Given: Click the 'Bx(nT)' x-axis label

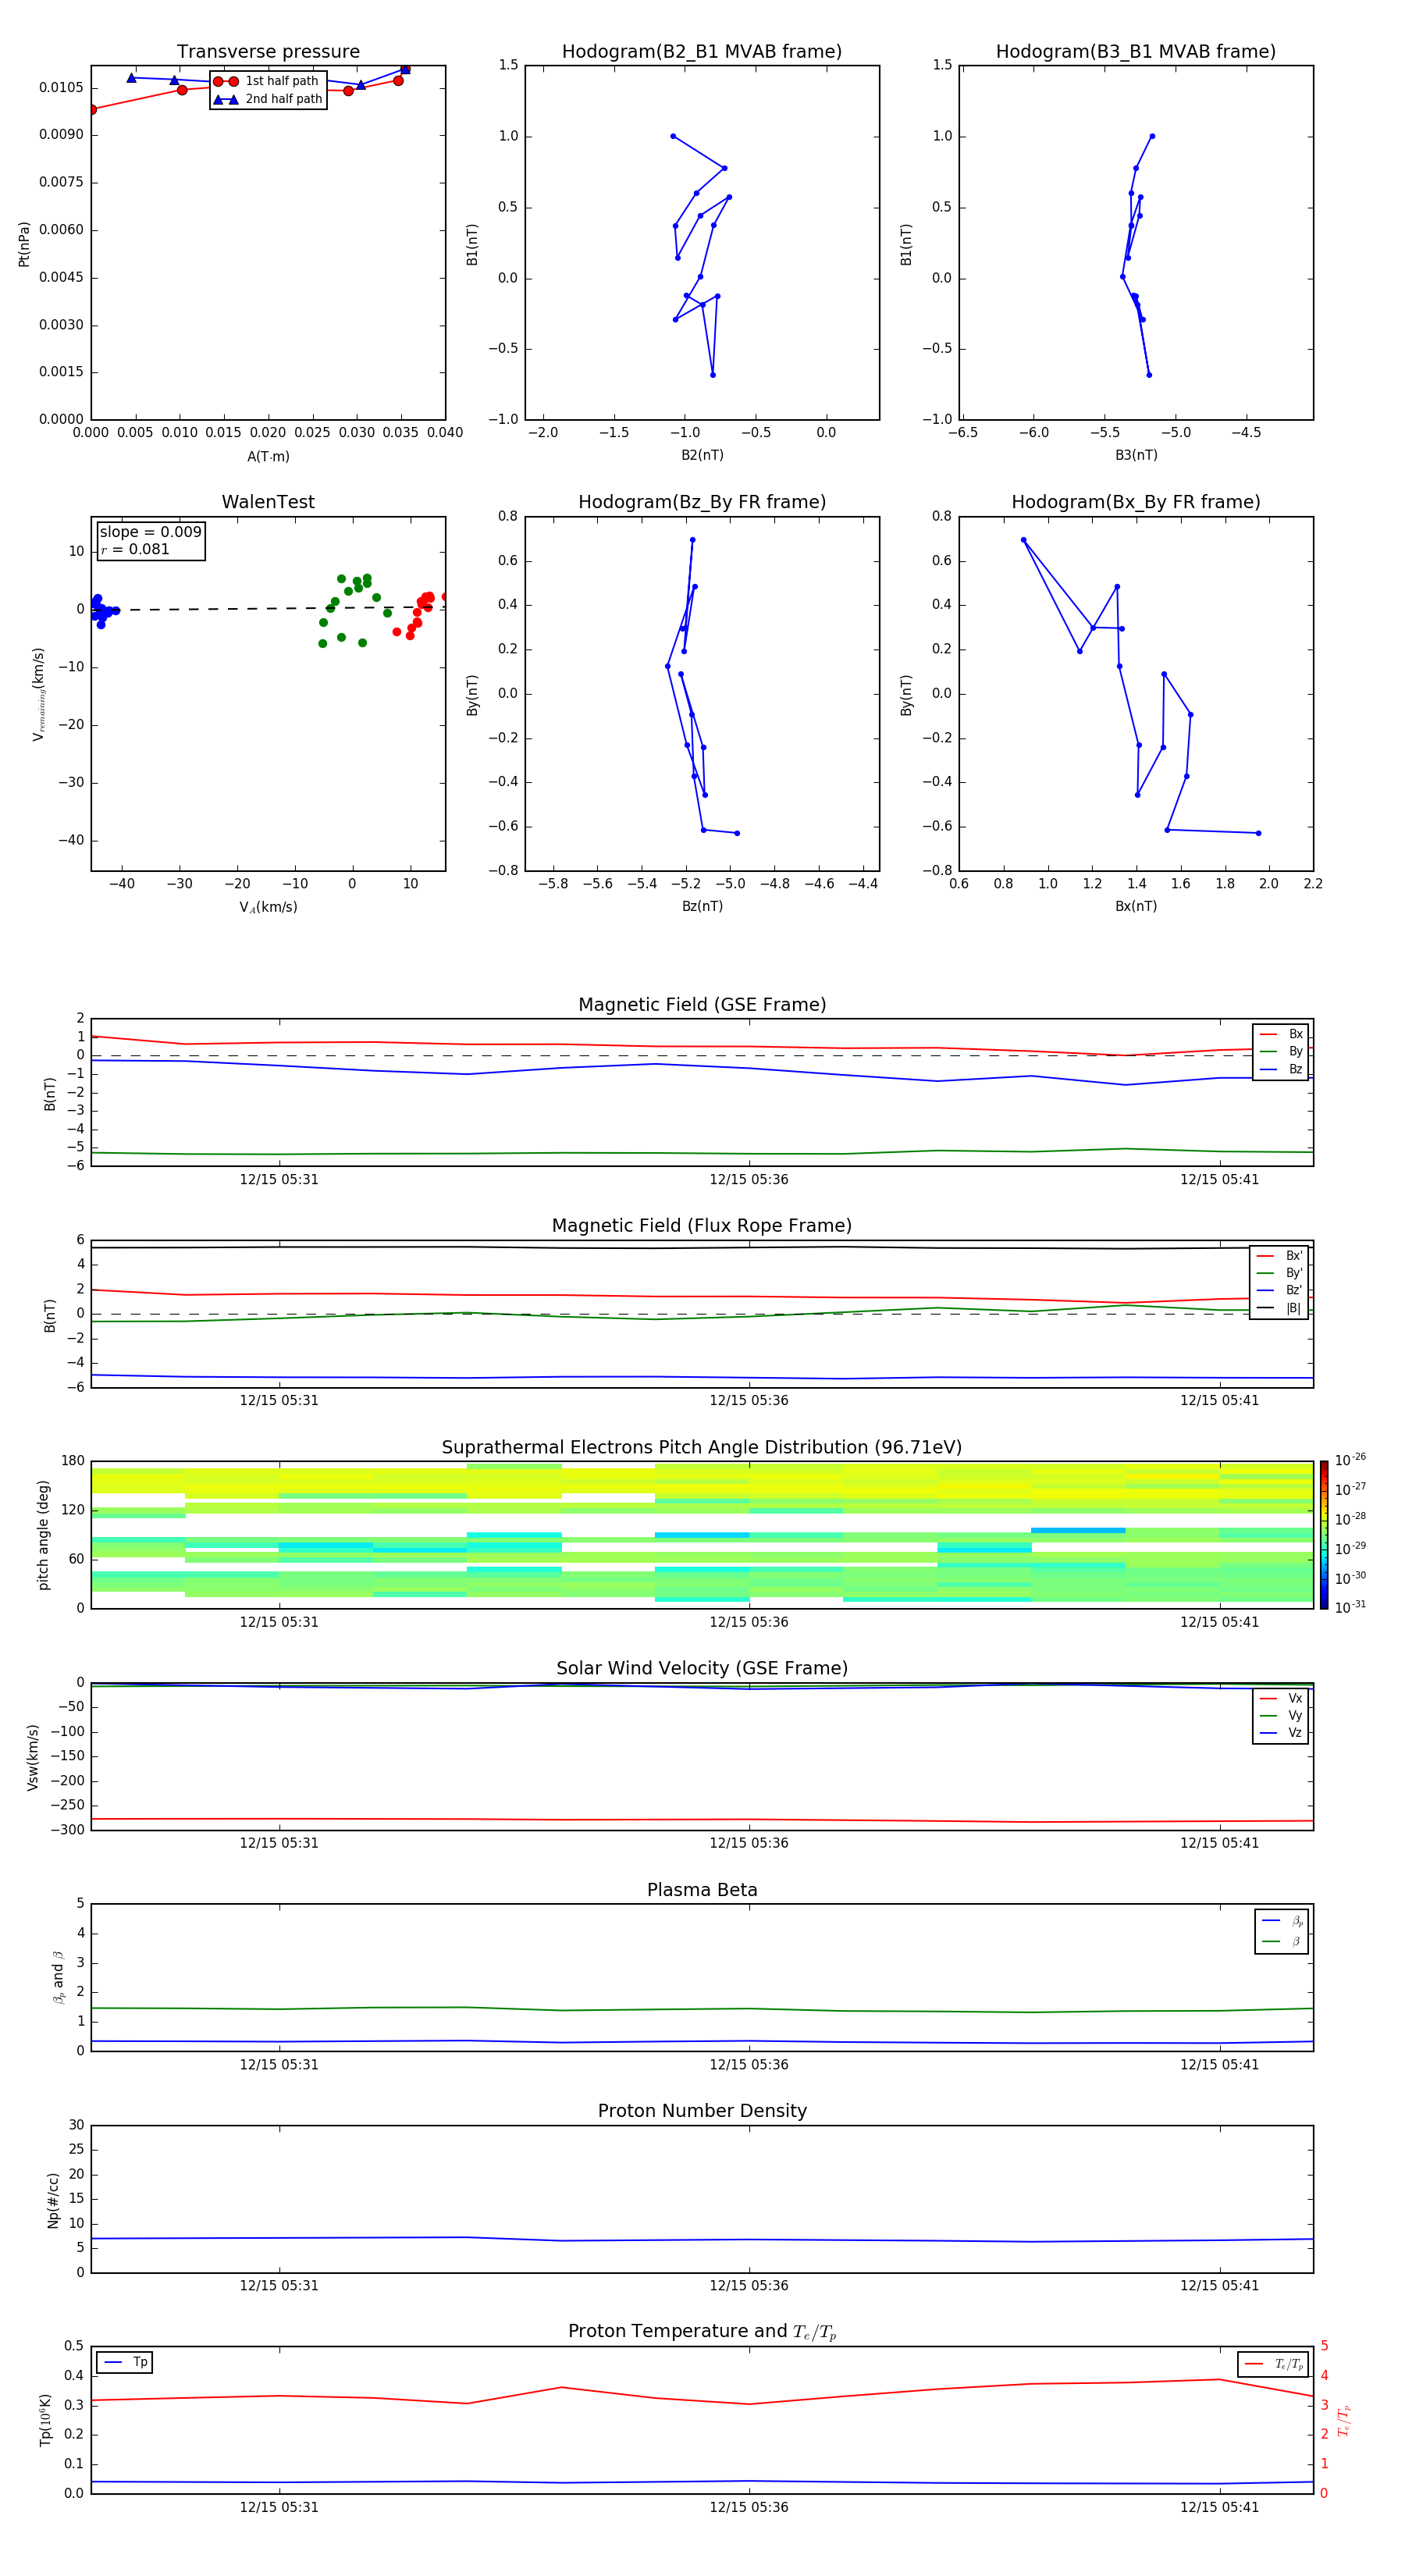Looking at the screenshot, I should pyautogui.click(x=1136, y=906).
